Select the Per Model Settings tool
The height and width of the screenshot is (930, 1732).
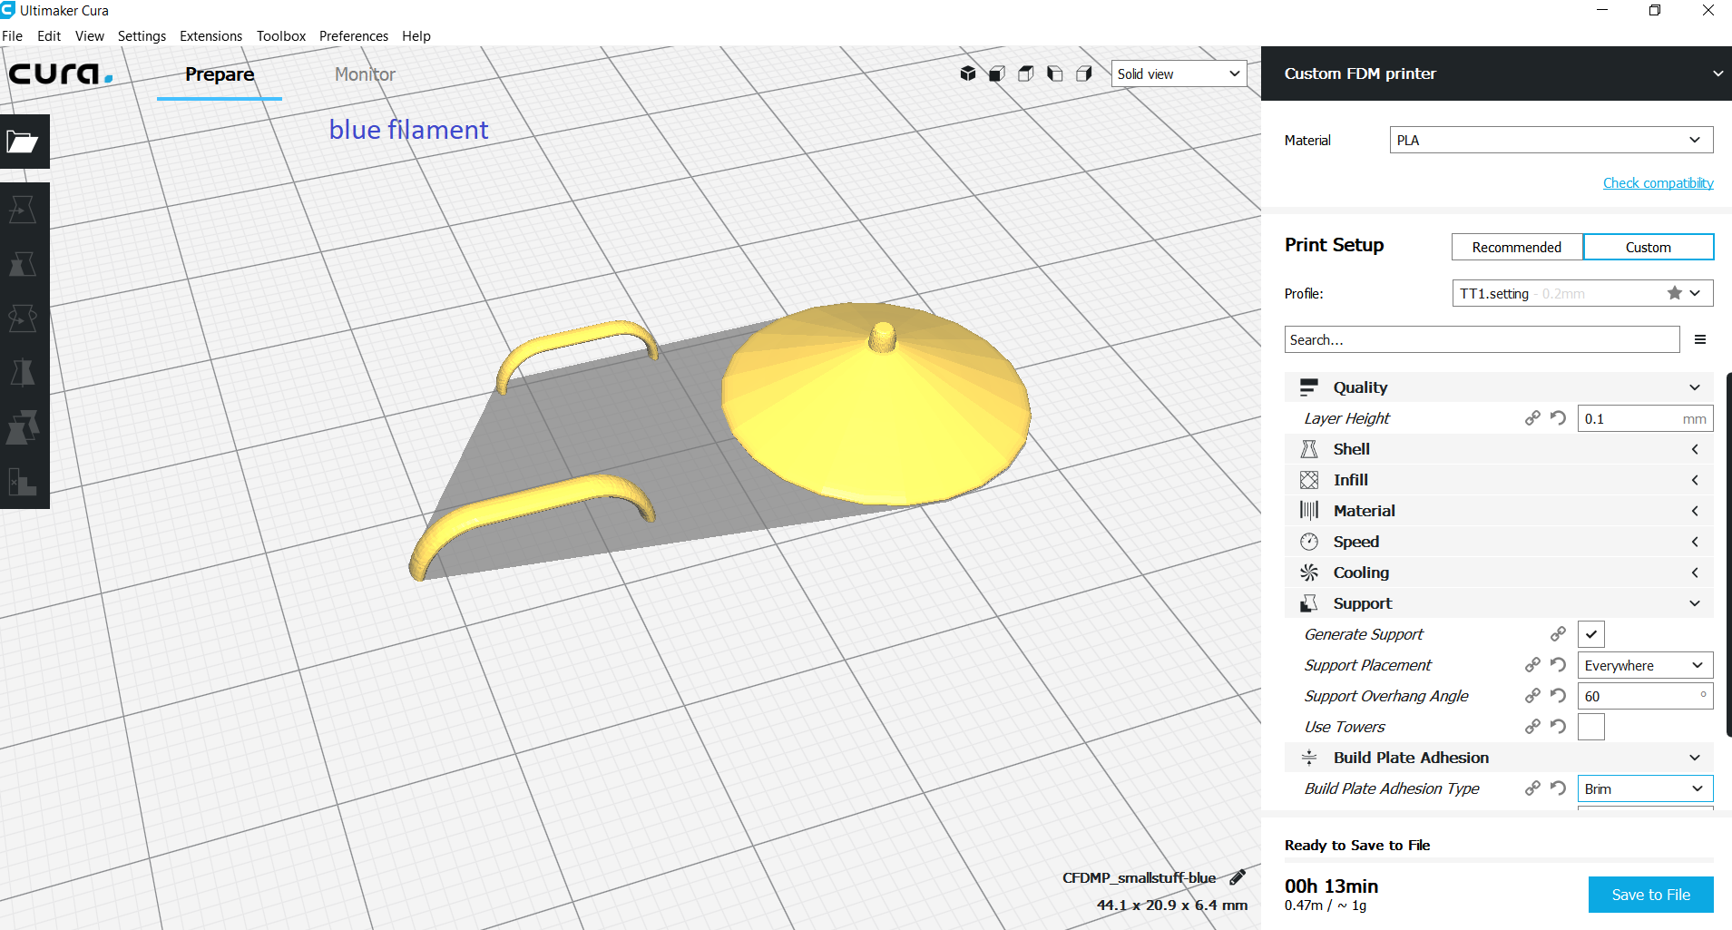tap(23, 427)
